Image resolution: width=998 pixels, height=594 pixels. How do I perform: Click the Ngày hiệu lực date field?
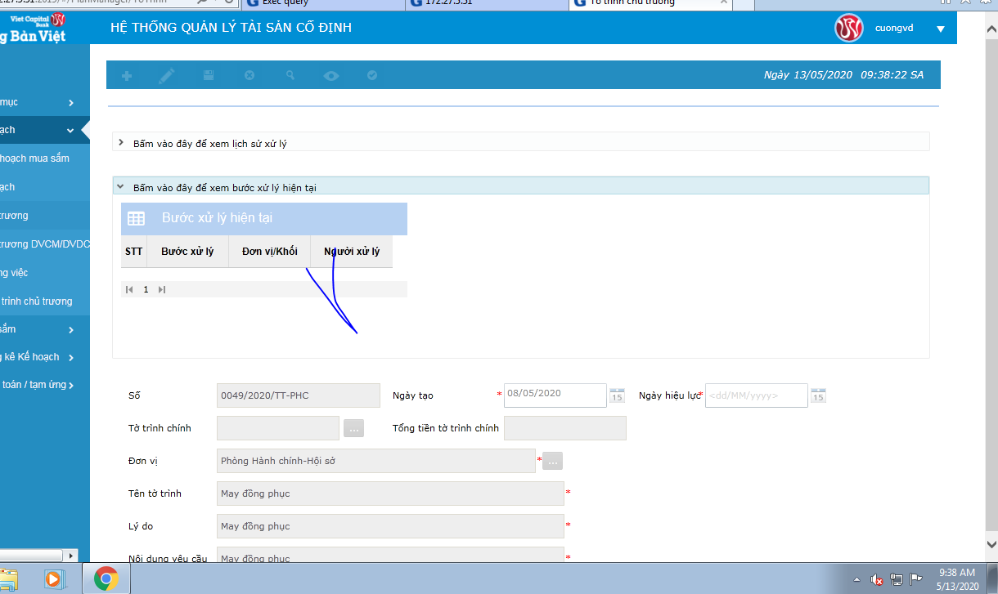click(x=757, y=395)
